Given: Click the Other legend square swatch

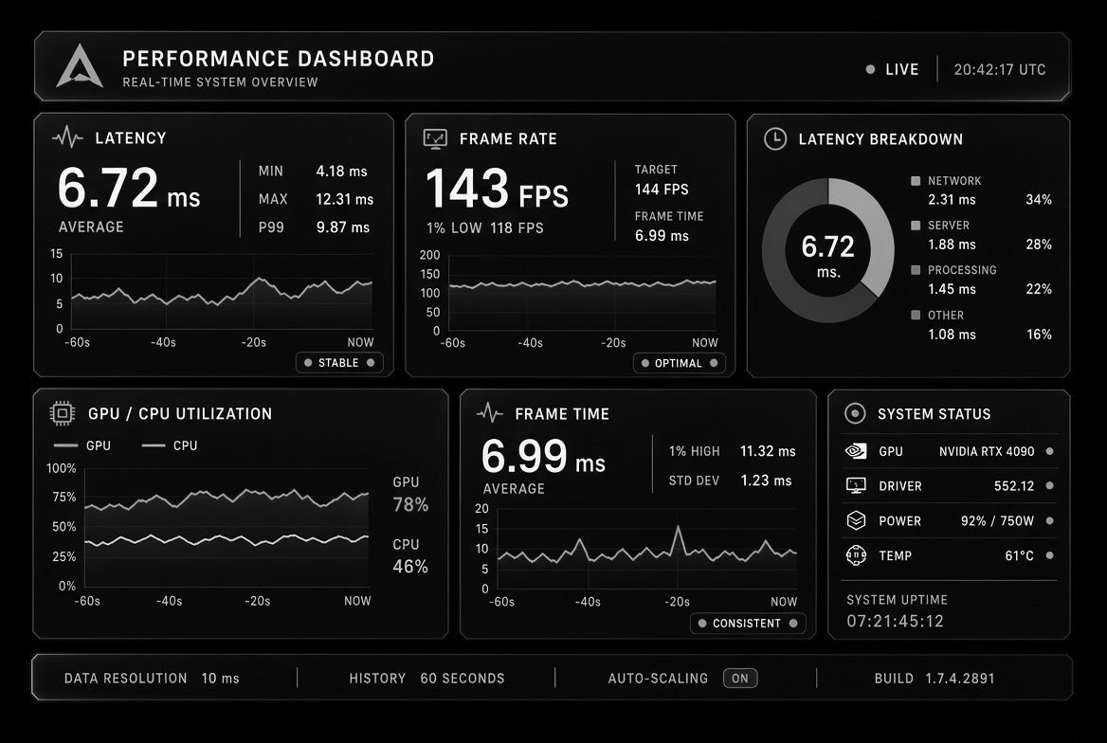Looking at the screenshot, I should [x=916, y=315].
